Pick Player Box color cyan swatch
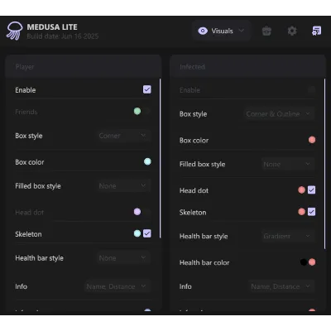The image size is (331, 331). click(x=147, y=161)
